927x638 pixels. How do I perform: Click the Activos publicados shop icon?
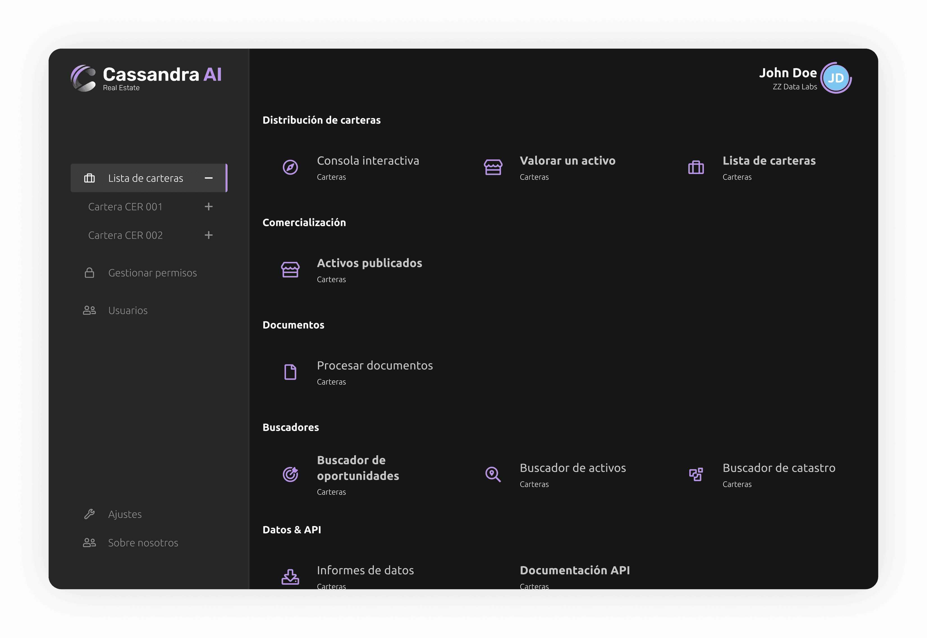pos(290,269)
